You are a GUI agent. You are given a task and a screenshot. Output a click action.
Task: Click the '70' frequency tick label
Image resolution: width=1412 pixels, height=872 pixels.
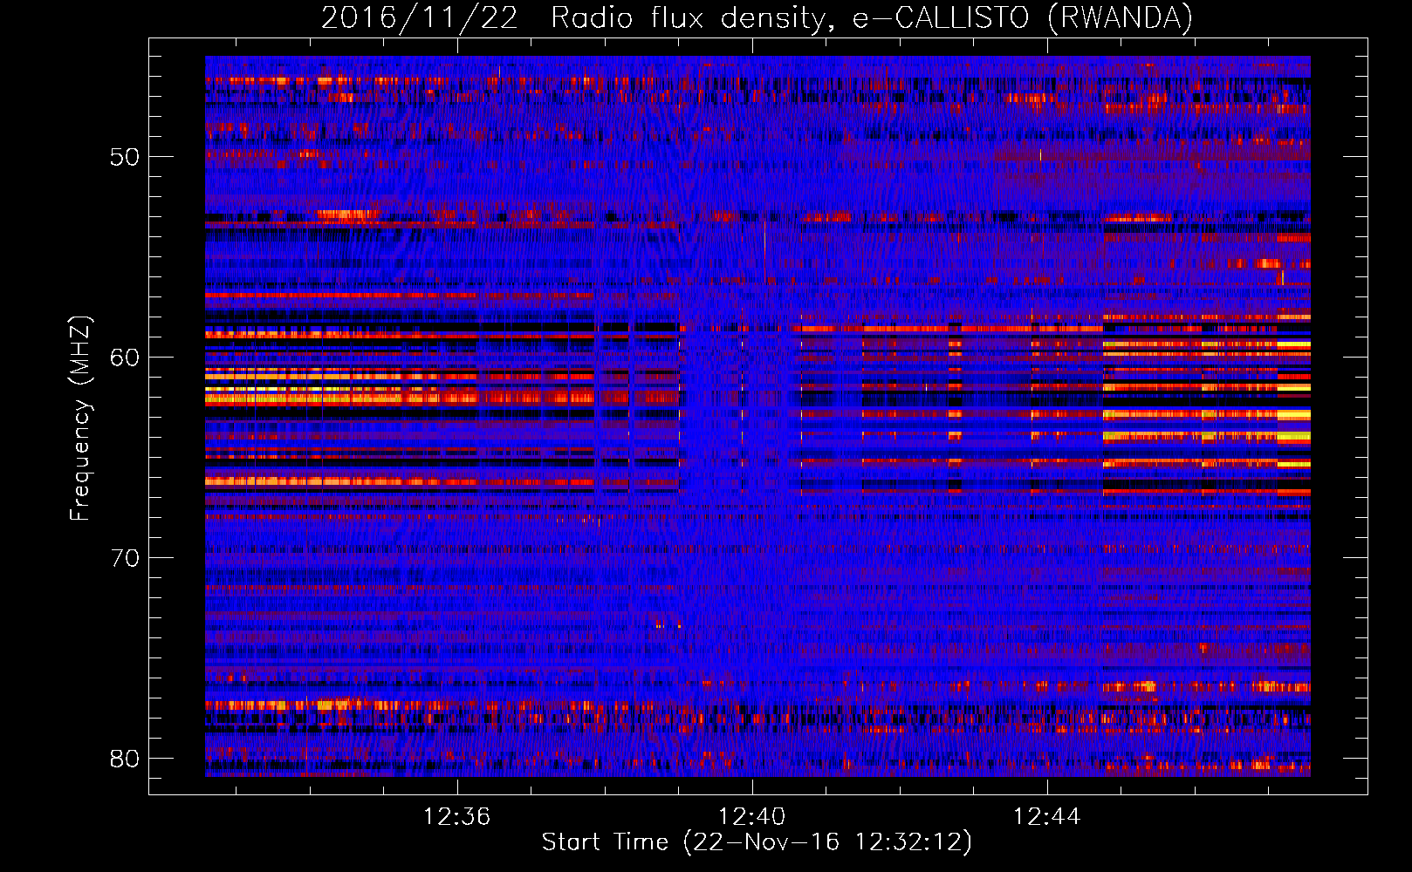coord(126,558)
